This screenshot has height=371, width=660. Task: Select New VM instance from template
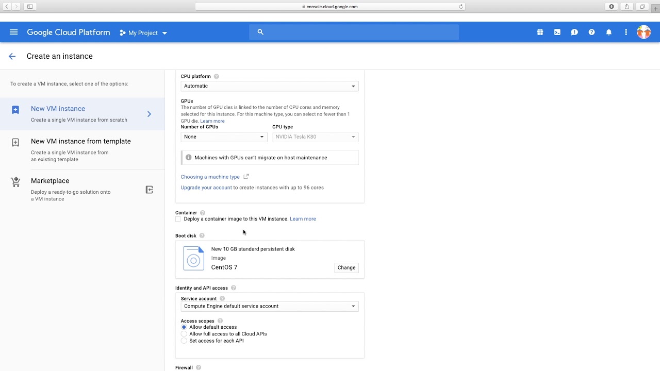point(82,149)
